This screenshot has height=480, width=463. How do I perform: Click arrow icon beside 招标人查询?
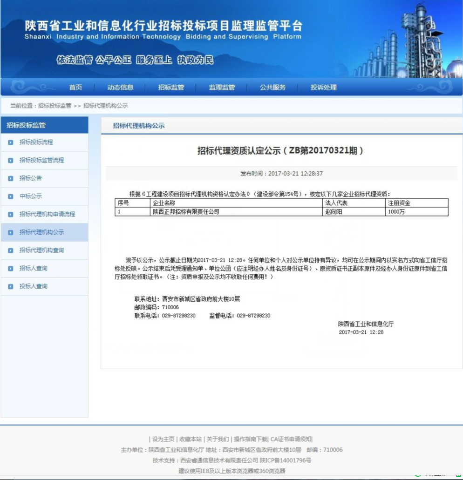tap(11, 269)
